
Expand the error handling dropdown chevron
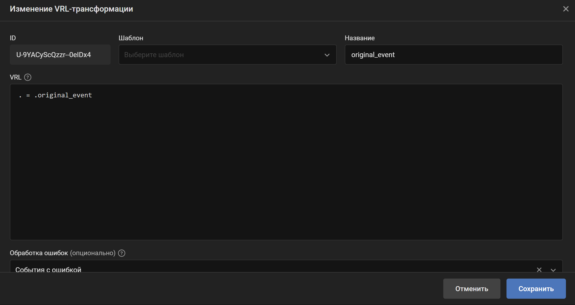(x=553, y=270)
